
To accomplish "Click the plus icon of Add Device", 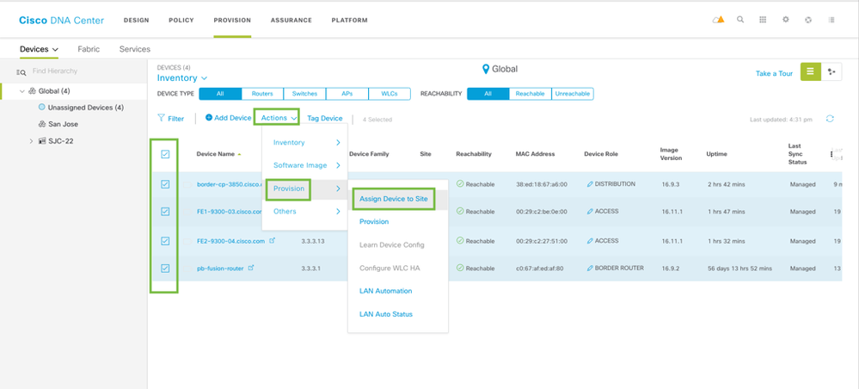I will 209,118.
